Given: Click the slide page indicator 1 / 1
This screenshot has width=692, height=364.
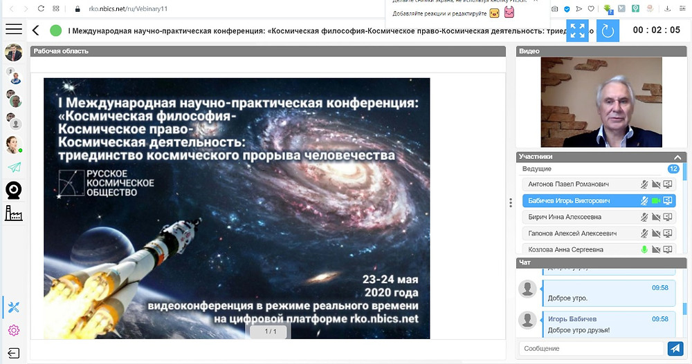Looking at the screenshot, I should click(x=270, y=332).
